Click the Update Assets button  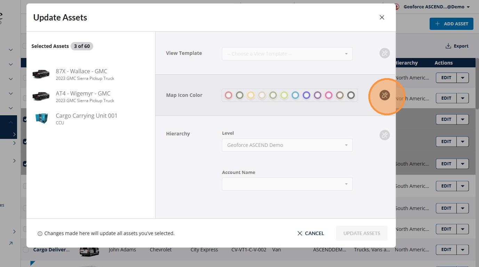[362, 233]
